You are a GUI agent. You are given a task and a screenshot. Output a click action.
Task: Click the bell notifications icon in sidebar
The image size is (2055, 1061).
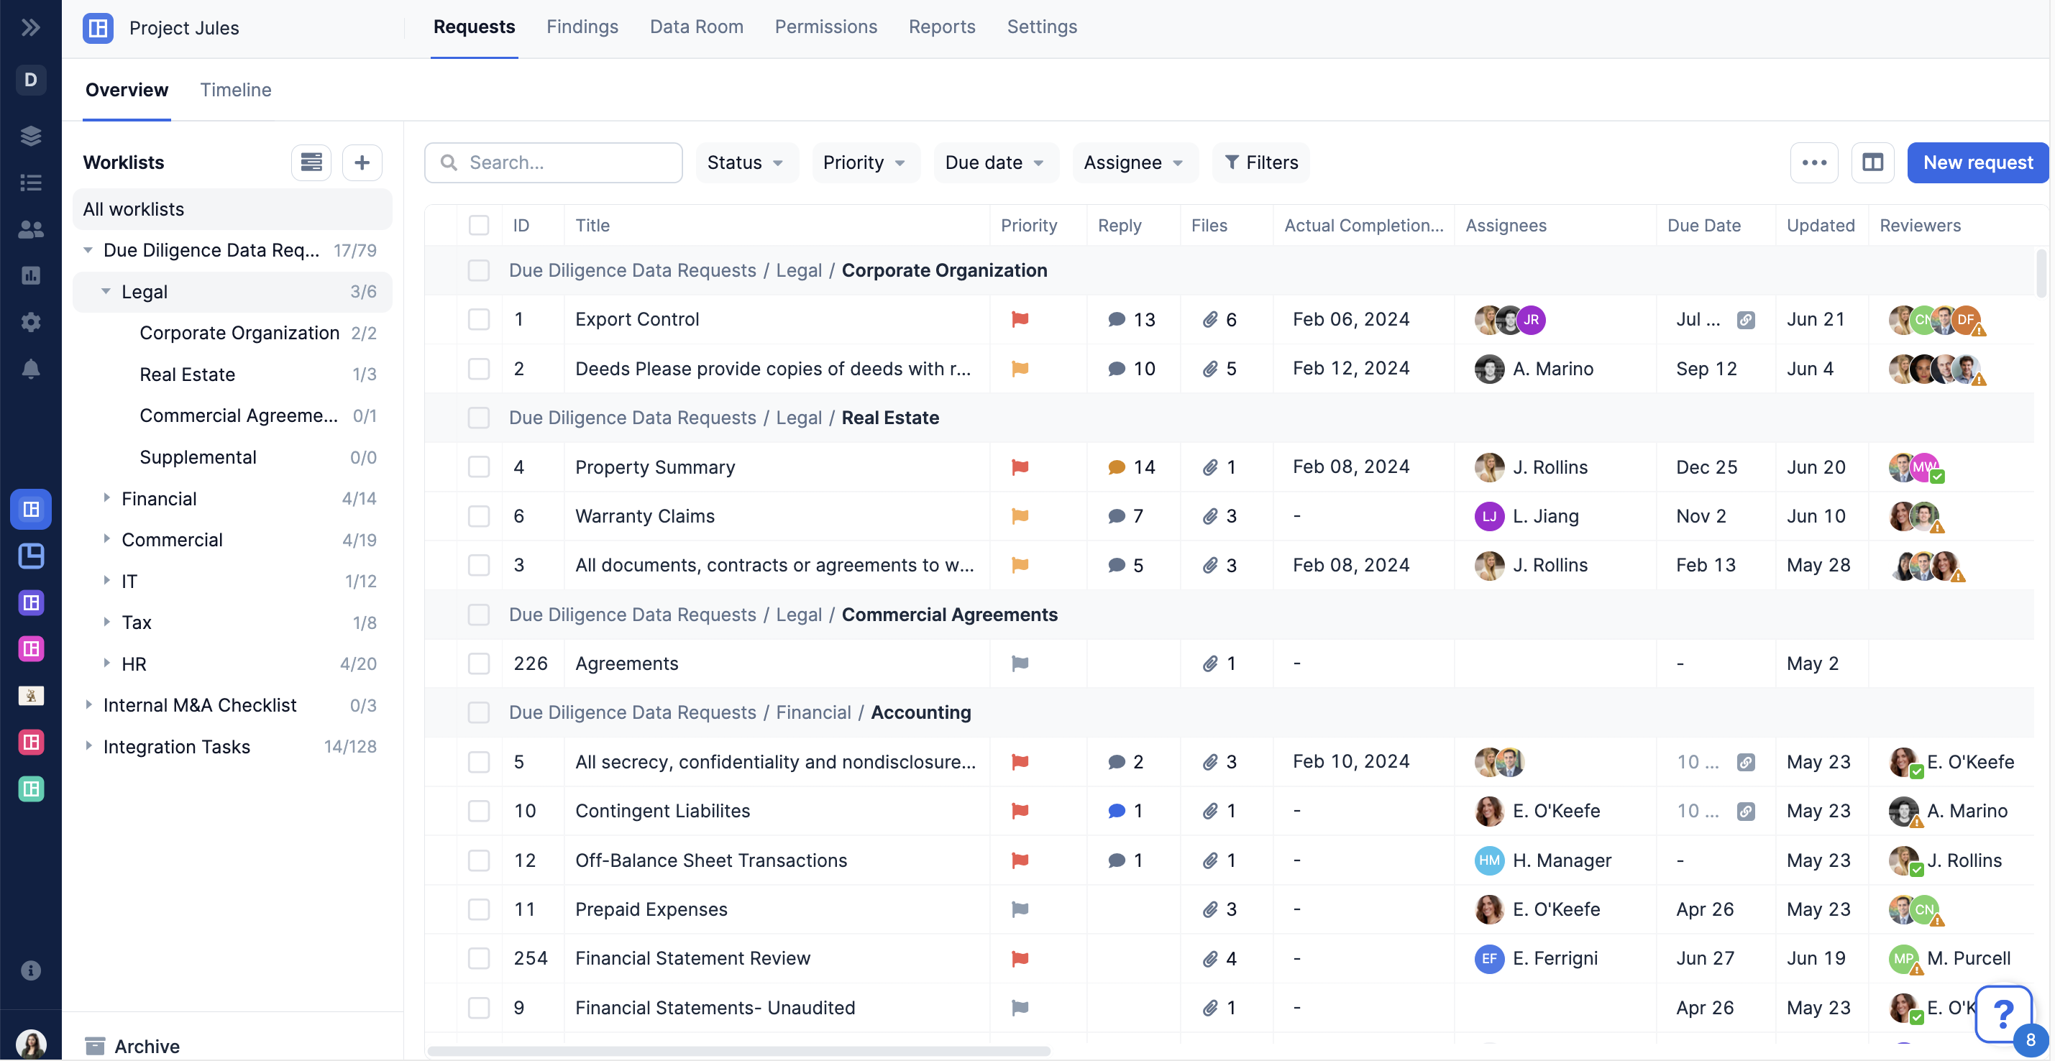point(30,369)
